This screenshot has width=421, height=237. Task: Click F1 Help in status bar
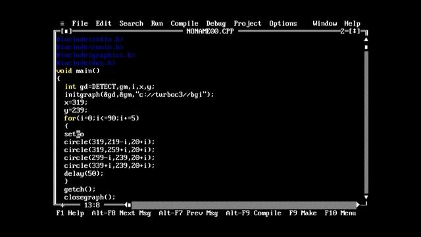click(70, 213)
